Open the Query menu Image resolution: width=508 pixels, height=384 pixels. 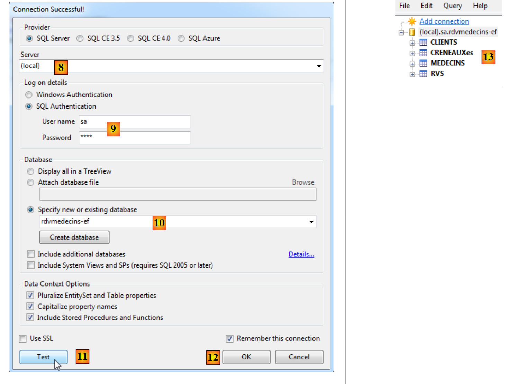[452, 6]
